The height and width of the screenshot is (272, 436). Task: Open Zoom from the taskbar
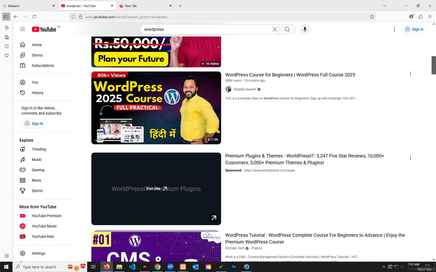click(x=170, y=267)
